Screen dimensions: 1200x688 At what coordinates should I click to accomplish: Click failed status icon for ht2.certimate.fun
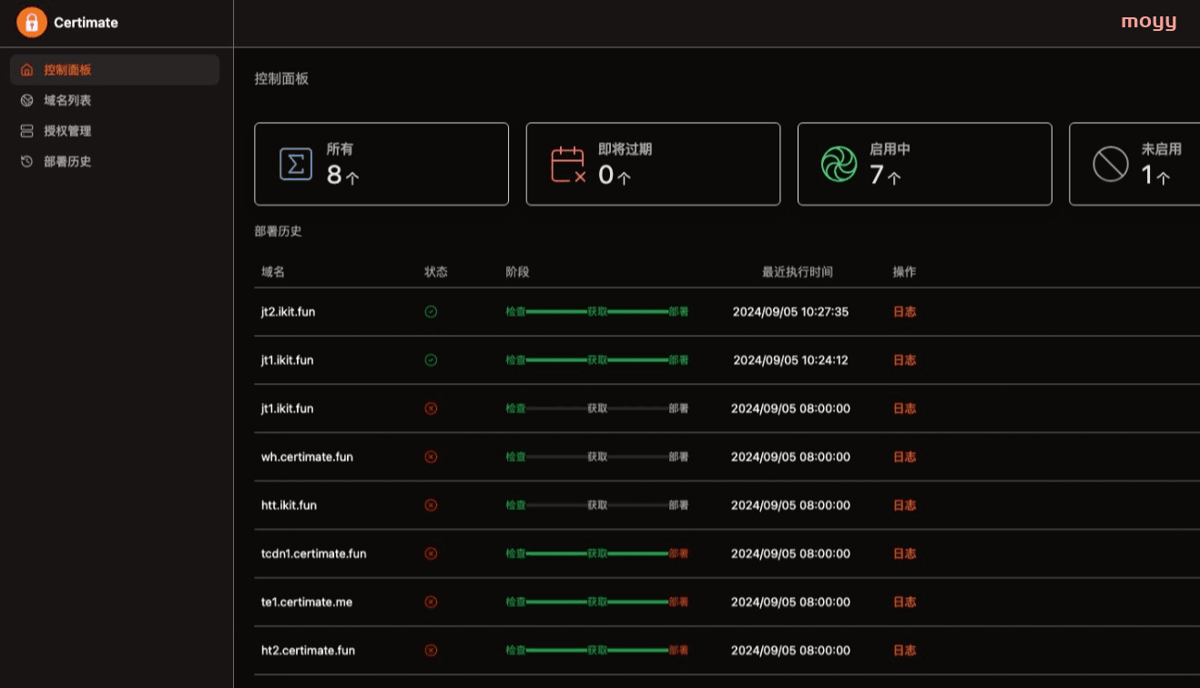pyautogui.click(x=431, y=650)
